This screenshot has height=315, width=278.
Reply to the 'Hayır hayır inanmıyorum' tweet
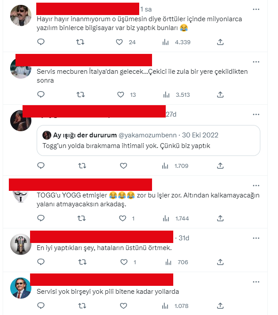pyautogui.click(x=41, y=42)
